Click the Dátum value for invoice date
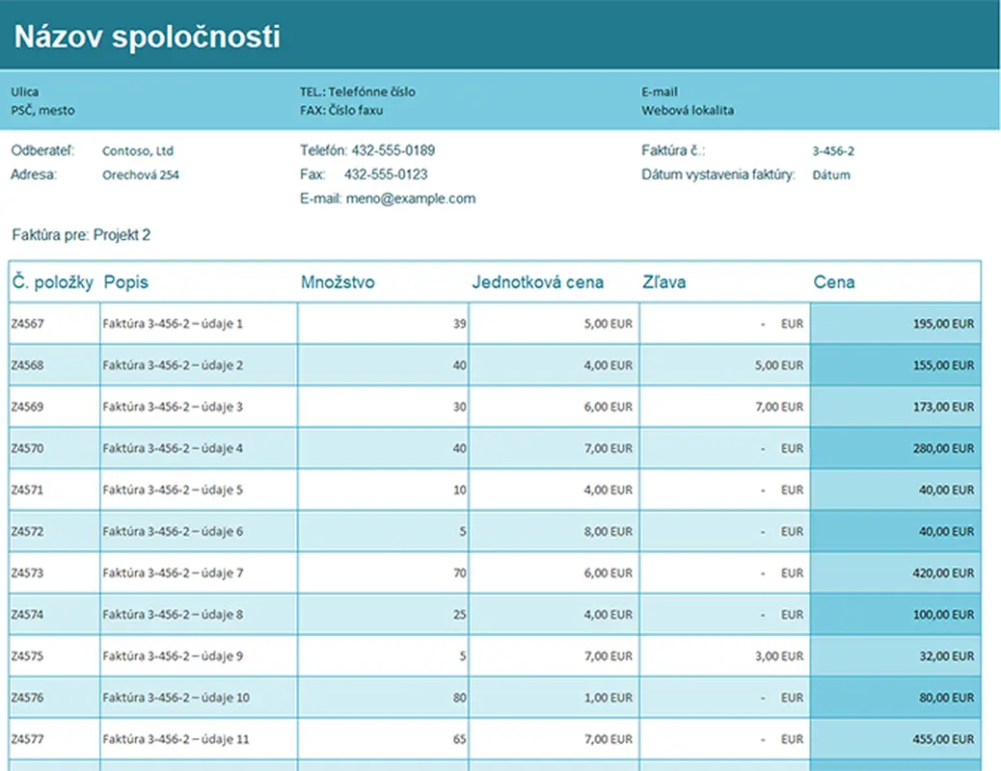Screen dimensions: 1001x771 [x=831, y=175]
